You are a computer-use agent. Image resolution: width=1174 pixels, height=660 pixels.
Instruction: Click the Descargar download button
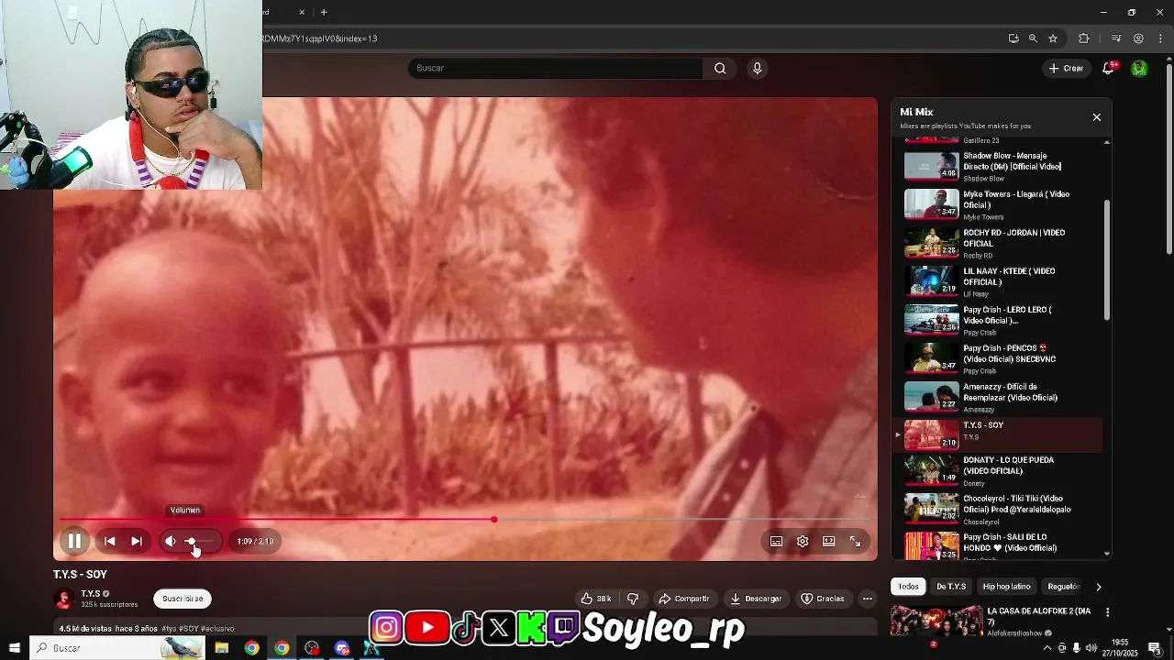click(756, 599)
